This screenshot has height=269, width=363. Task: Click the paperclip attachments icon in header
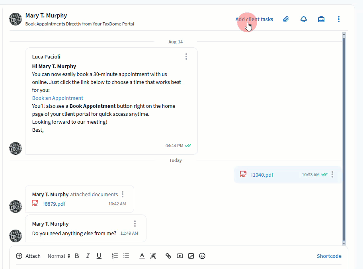coord(286,19)
